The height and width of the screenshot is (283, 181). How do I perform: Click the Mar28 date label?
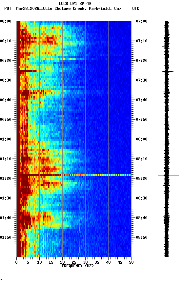(x=27, y=9)
